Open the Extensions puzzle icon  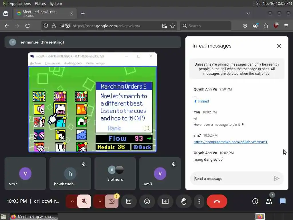266,26
